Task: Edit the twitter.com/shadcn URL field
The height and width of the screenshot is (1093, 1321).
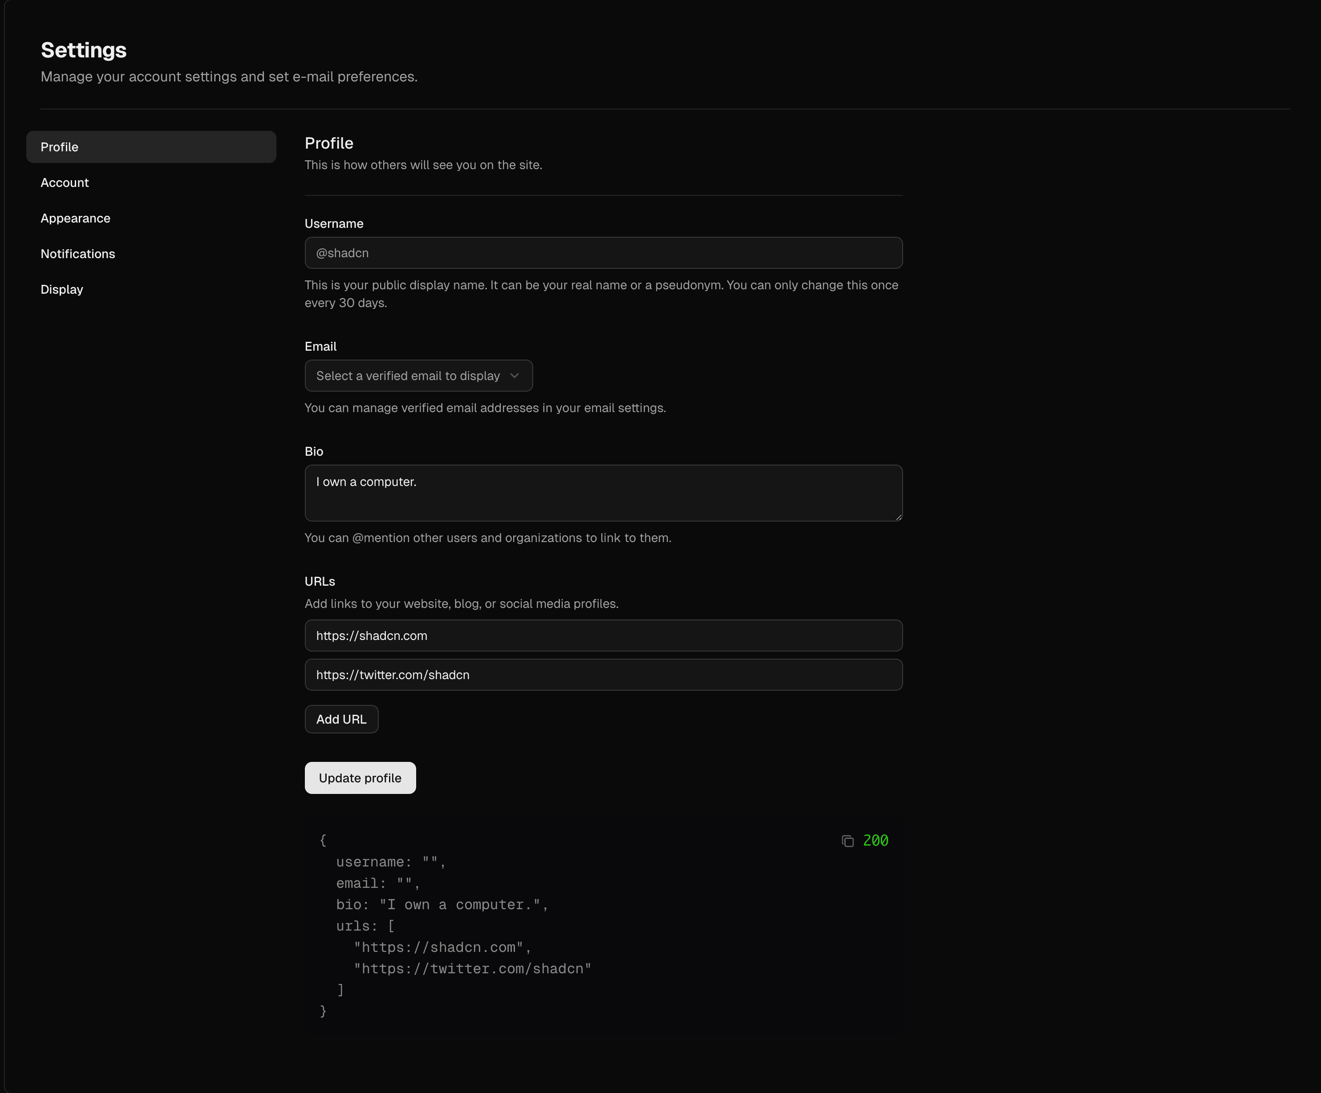Action: point(603,675)
